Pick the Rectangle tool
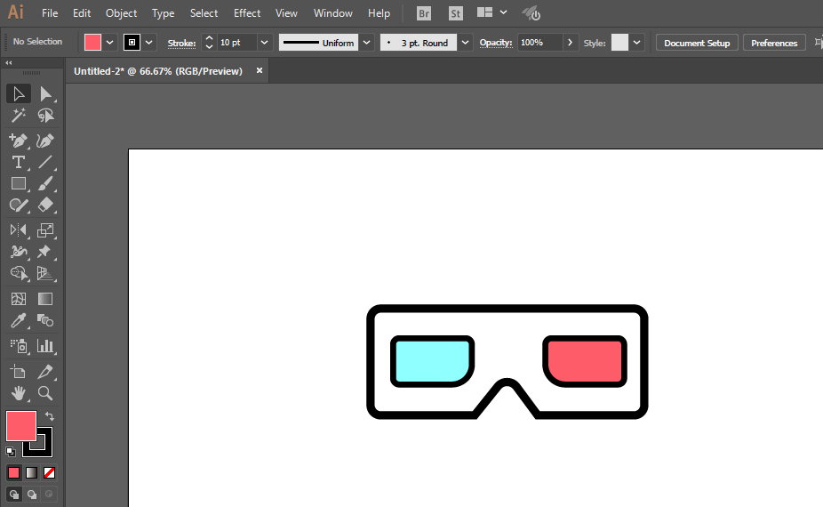 [18, 184]
